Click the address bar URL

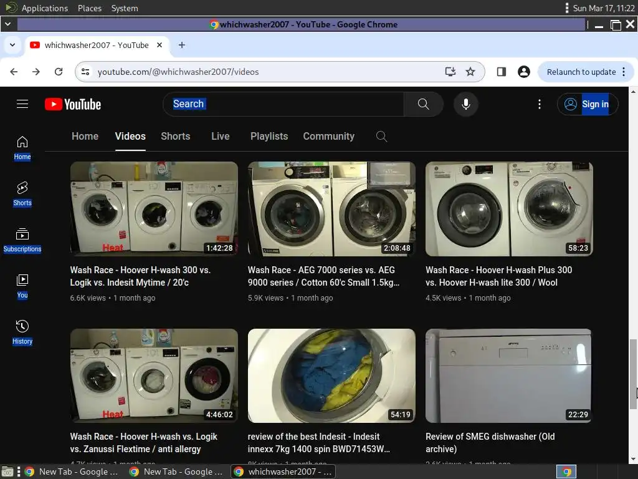(178, 72)
